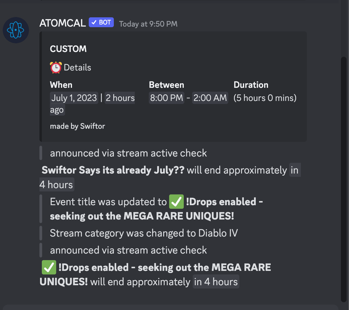Click the final in 4 hours timestamp tag

[216, 282]
